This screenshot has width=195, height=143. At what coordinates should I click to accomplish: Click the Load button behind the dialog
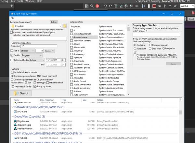point(191,19)
